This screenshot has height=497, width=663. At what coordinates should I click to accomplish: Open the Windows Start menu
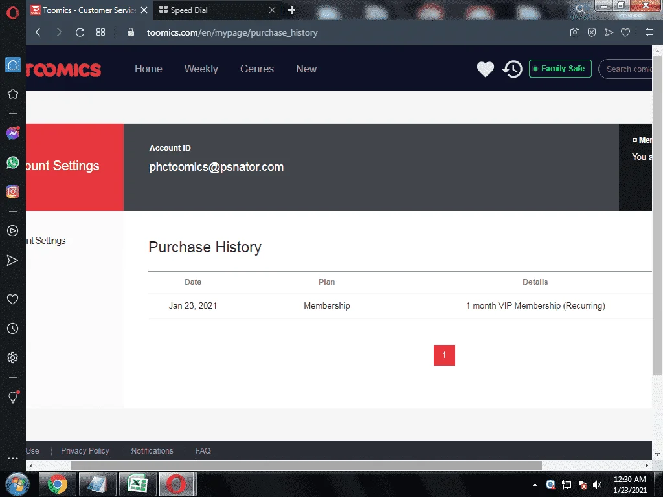[17, 484]
